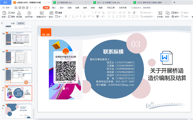Click the Redo arrow icon
This screenshot has width=193, height=120.
(x=36, y=8)
